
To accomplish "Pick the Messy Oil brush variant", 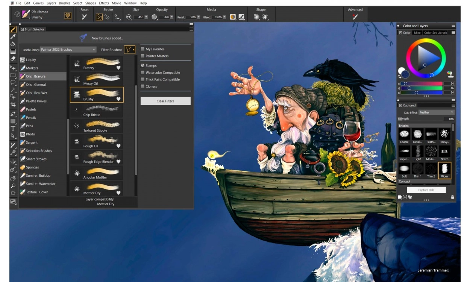I will pyautogui.click(x=97, y=79).
